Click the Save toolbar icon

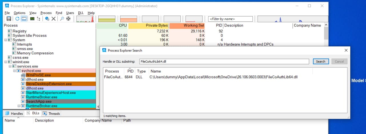9,19
